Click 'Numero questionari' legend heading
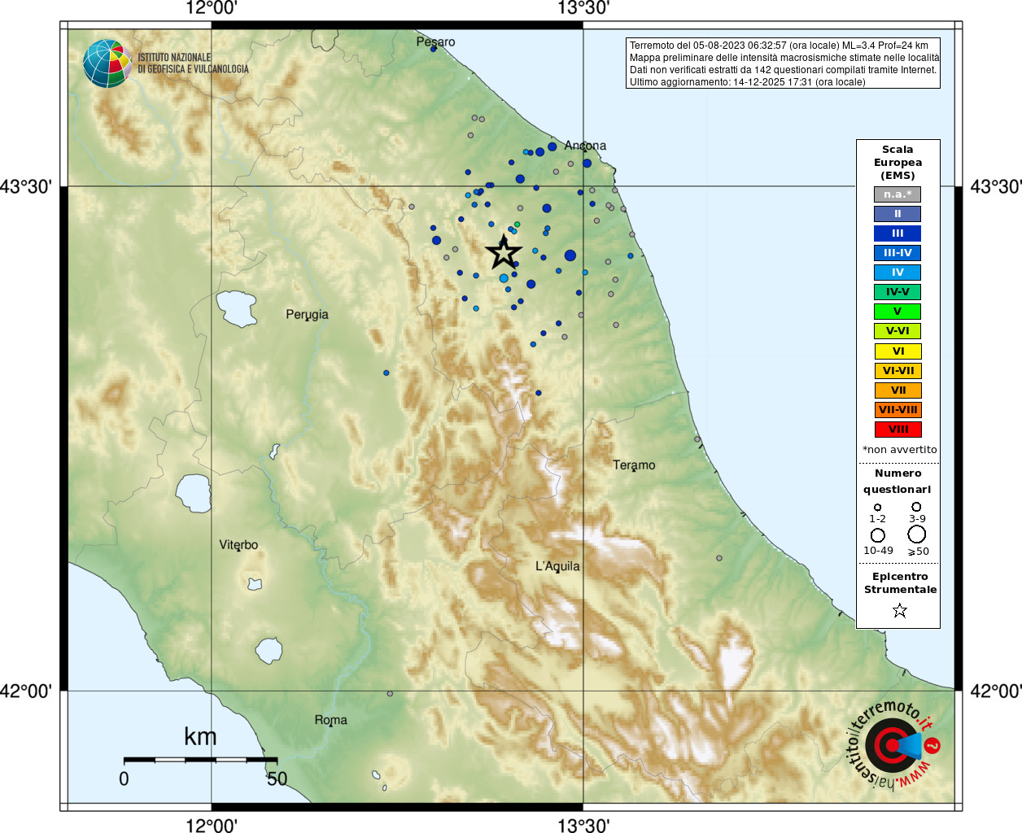Image resolution: width=1022 pixels, height=833 pixels. [898, 481]
